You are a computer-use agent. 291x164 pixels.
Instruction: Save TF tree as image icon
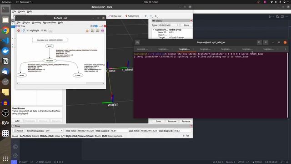click(x=102, y=31)
